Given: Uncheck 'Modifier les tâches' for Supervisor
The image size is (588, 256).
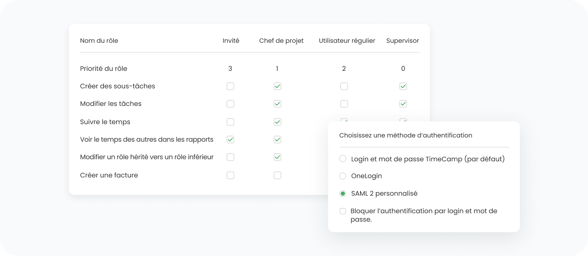Looking at the screenshot, I should [403, 104].
